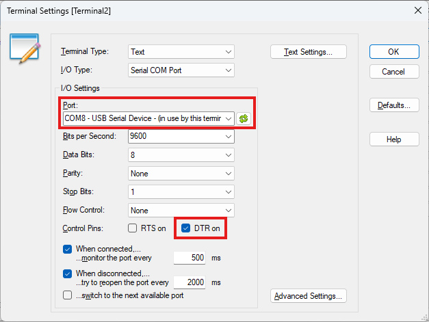This screenshot has width=429, height=322.
Task: Click the monitor interval 500 ms field
Action: pyautogui.click(x=190, y=258)
